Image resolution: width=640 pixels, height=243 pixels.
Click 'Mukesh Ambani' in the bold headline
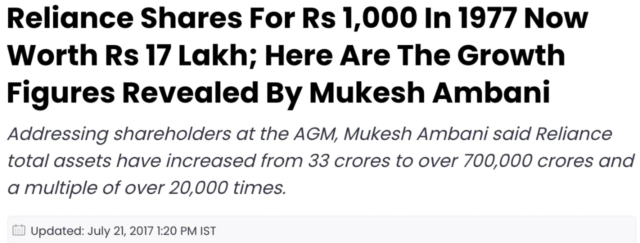(429, 91)
